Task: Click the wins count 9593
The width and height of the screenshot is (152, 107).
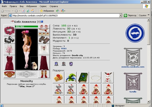Action: pos(64,48)
